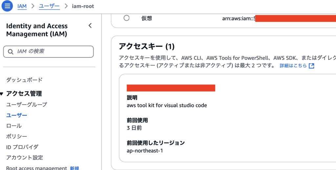
Task: Click the redacted access key ID
Action: pyautogui.click(x=171, y=88)
